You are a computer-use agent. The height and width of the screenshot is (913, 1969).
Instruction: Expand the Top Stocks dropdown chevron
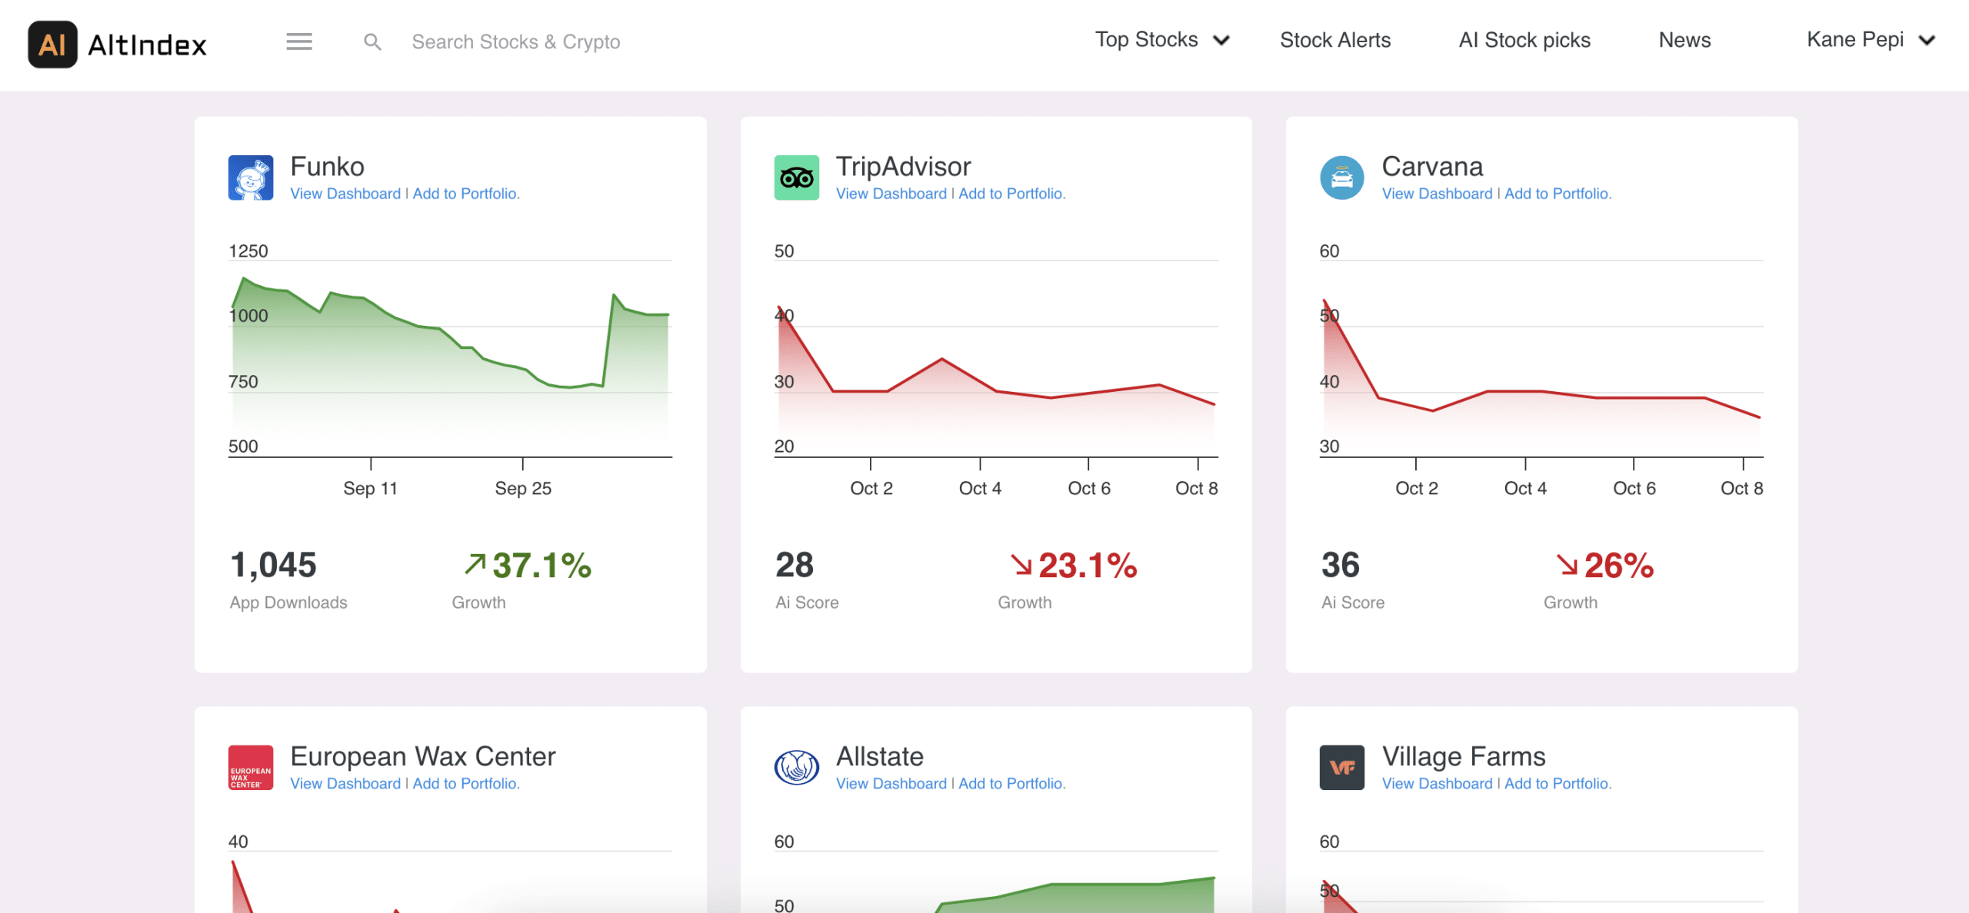click(x=1221, y=41)
